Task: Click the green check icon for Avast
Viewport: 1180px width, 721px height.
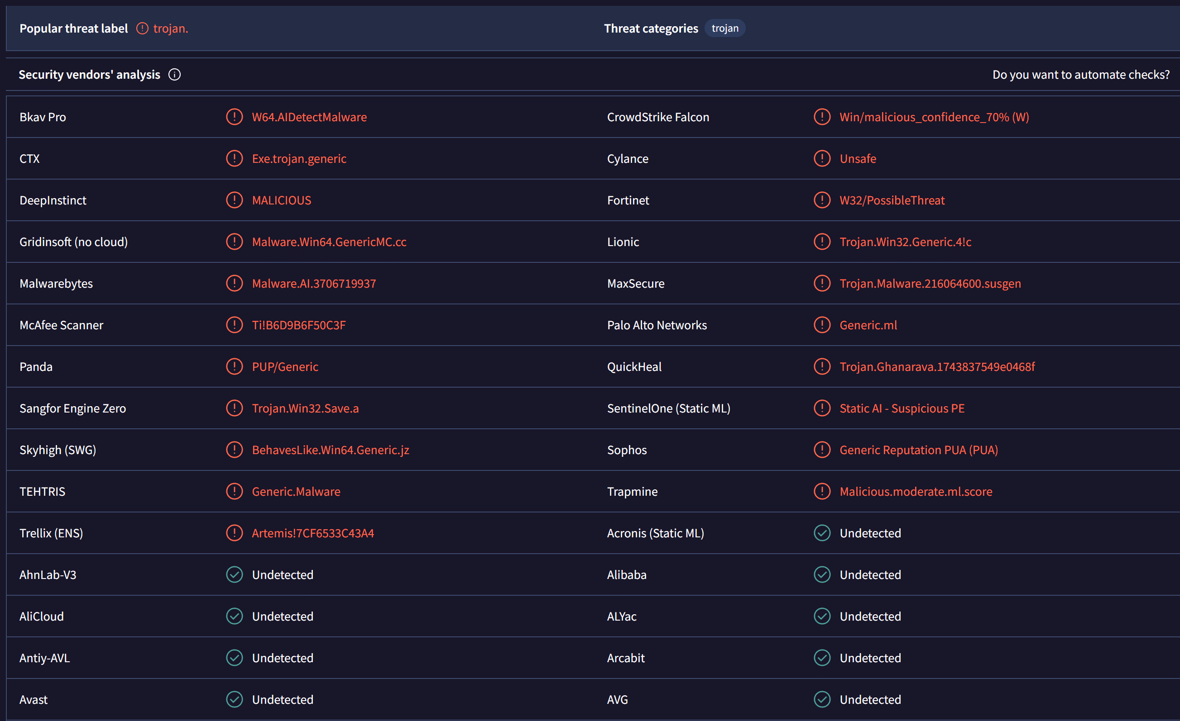Action: 234,699
